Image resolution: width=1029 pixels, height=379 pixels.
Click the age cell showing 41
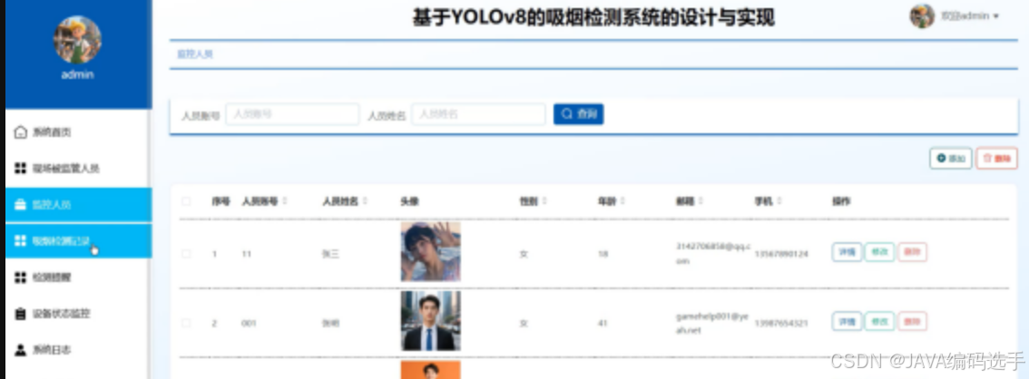coord(603,324)
